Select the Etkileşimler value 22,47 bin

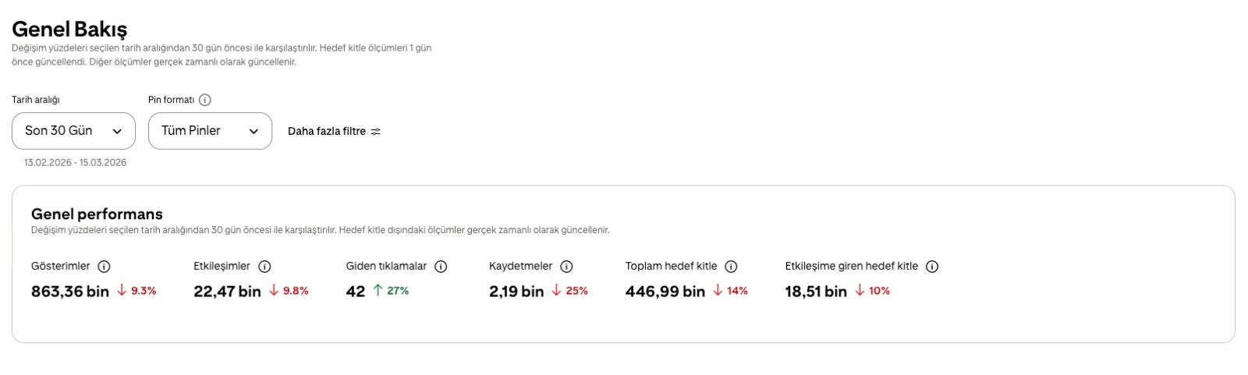point(227,292)
